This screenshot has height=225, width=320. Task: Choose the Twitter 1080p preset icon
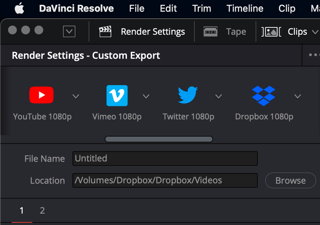coord(188,96)
